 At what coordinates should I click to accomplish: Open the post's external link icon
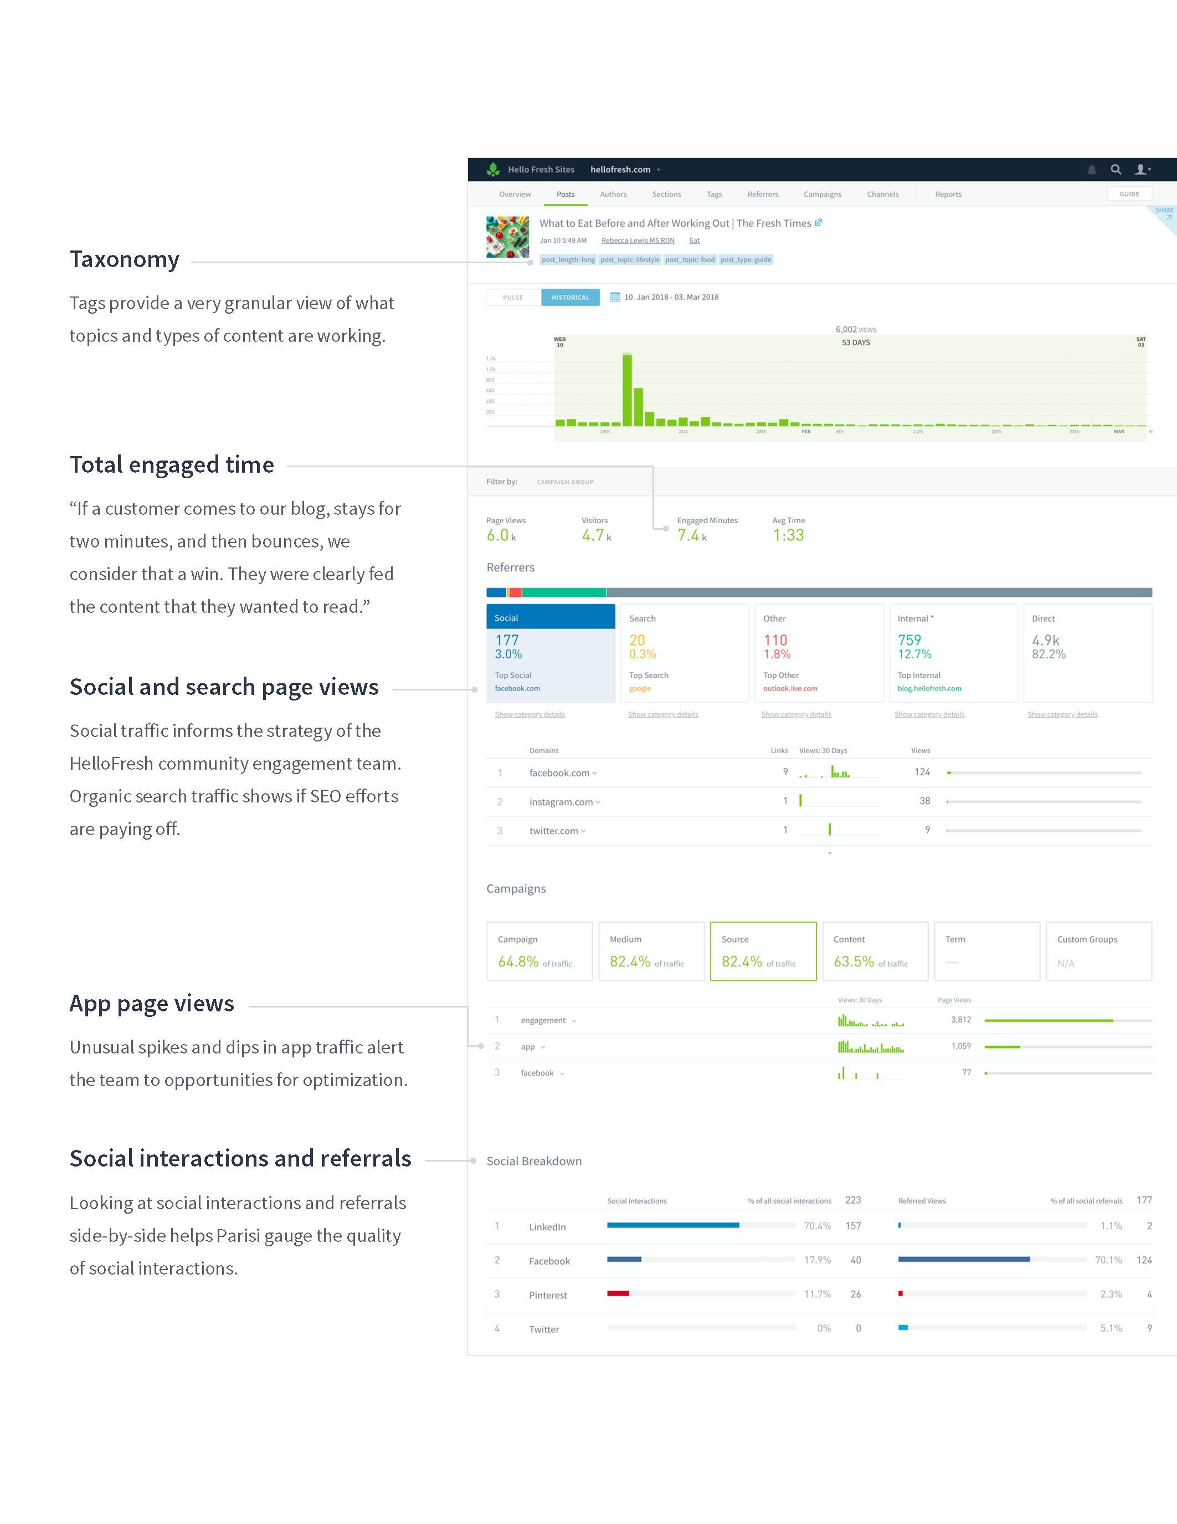819,223
